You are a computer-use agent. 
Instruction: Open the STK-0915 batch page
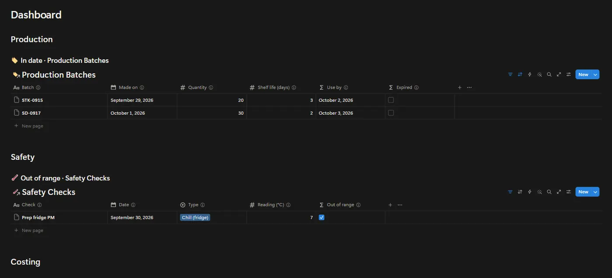pyautogui.click(x=32, y=100)
